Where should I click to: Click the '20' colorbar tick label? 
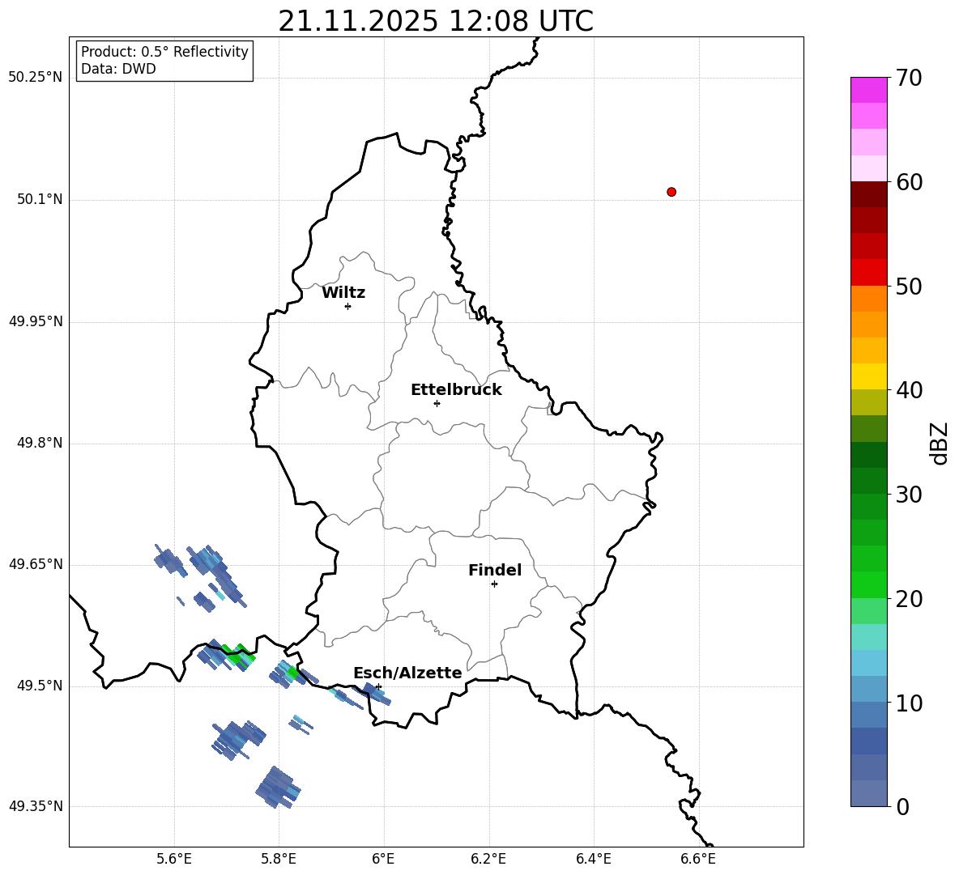(x=910, y=599)
